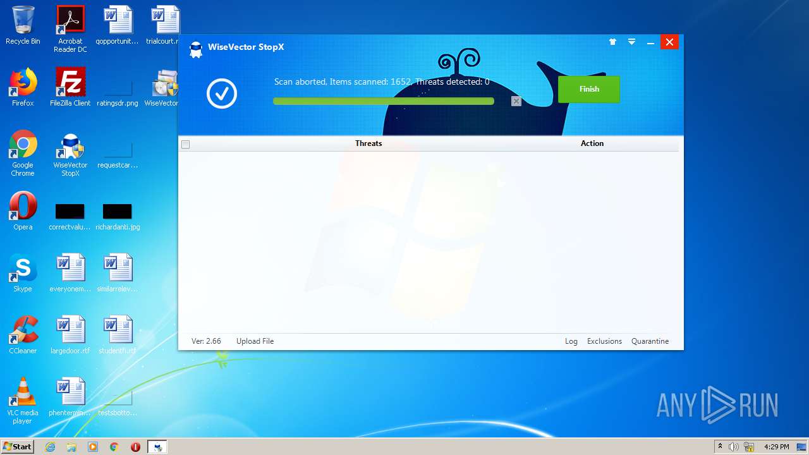Select the Acrobat Reader DC desktop icon
The width and height of the screenshot is (809, 455).
(70, 29)
